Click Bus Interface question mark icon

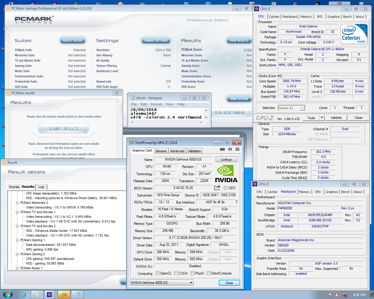[236, 202]
